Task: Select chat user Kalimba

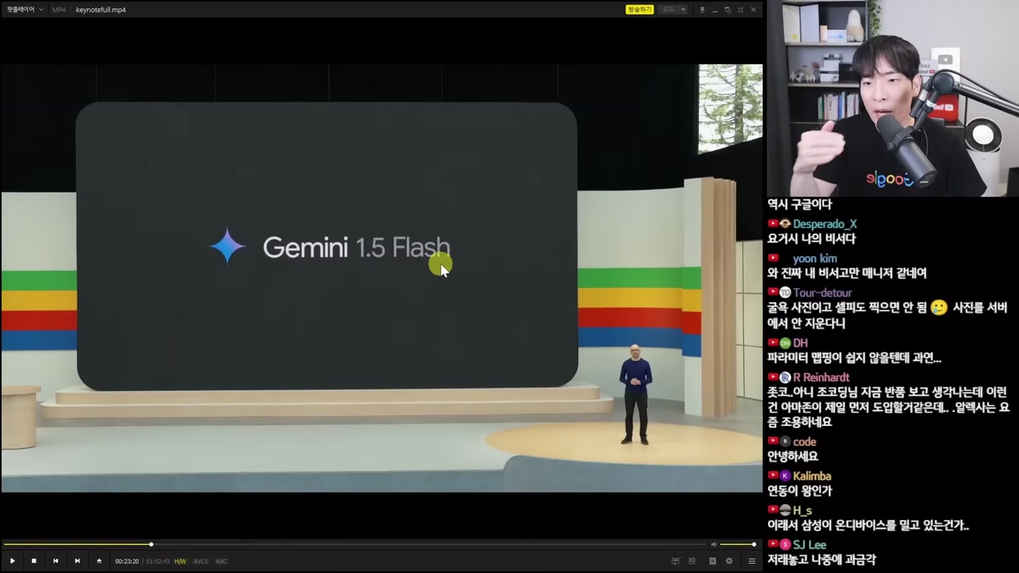Action: pyautogui.click(x=812, y=476)
